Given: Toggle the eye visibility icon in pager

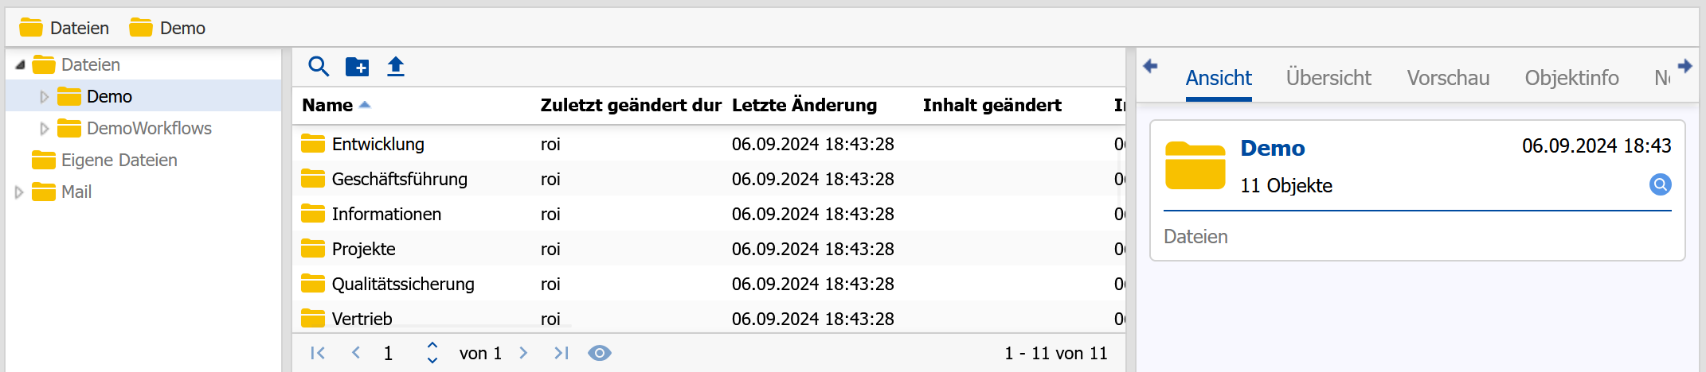Looking at the screenshot, I should point(600,353).
